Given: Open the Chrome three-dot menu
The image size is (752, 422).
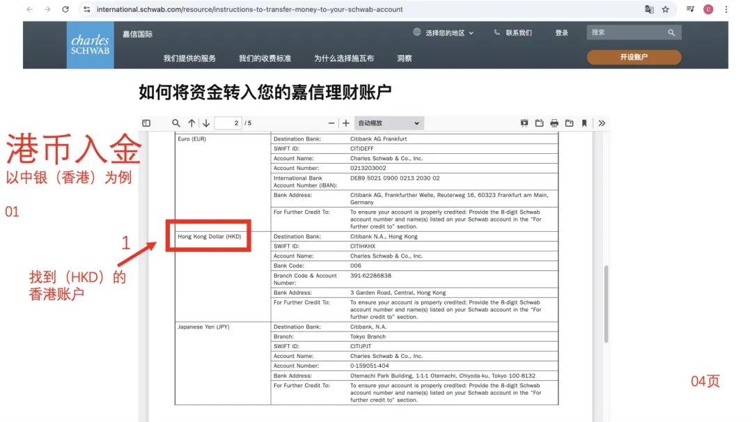Looking at the screenshot, I should click(726, 9).
